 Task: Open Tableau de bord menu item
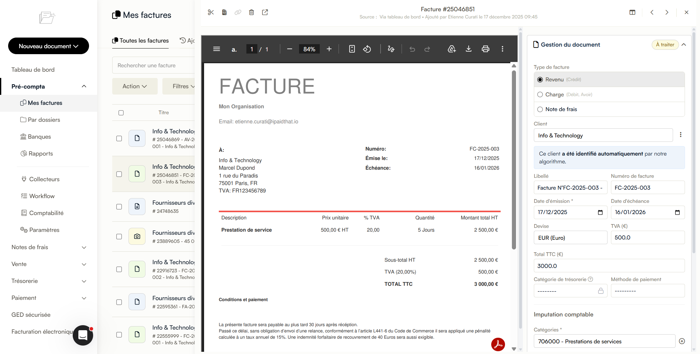tap(33, 69)
